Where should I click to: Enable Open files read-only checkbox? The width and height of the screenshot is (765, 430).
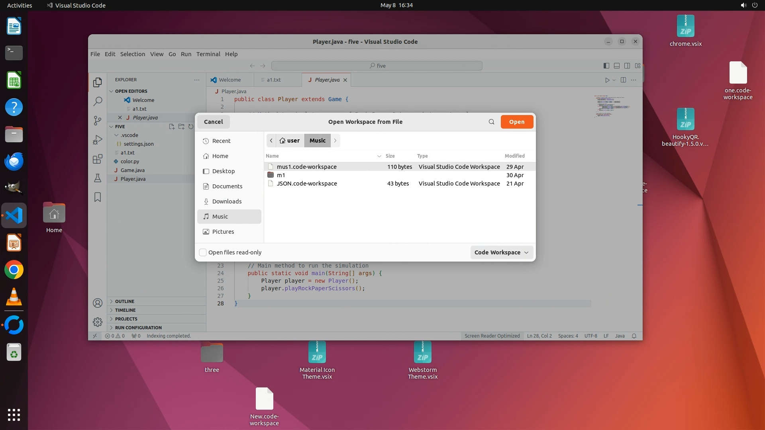tap(203, 252)
